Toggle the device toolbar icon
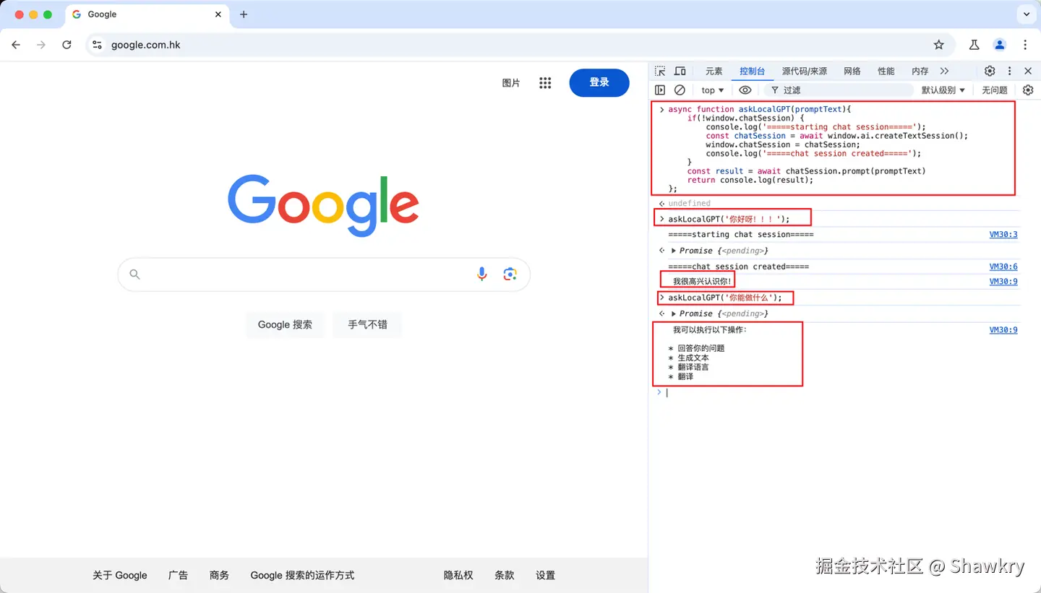Screen dimensions: 1041x593 click(680, 71)
